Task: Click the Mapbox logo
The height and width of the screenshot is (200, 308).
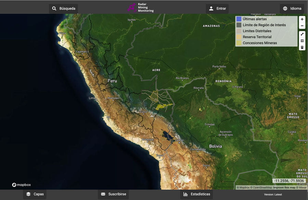Action: tap(22, 185)
